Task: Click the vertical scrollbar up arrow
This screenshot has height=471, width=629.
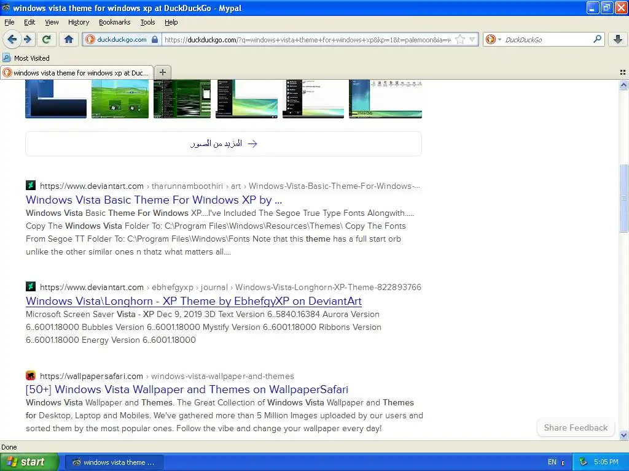Action: [623, 85]
